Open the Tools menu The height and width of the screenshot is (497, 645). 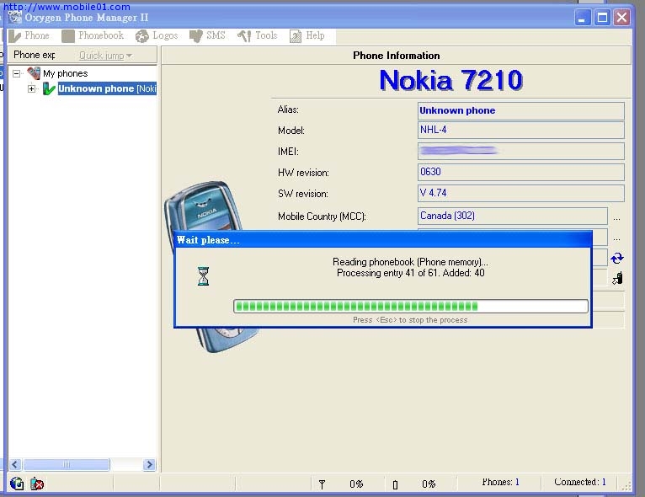coord(258,35)
